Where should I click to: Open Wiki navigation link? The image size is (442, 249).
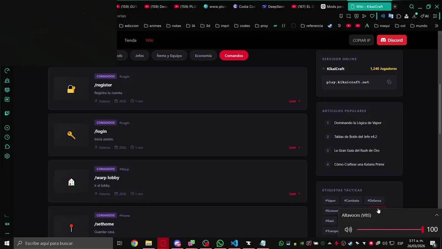point(149,40)
